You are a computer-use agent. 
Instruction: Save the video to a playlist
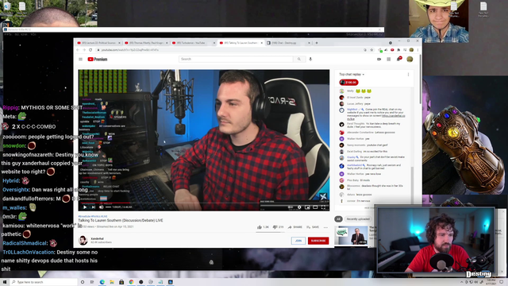click(x=313, y=227)
